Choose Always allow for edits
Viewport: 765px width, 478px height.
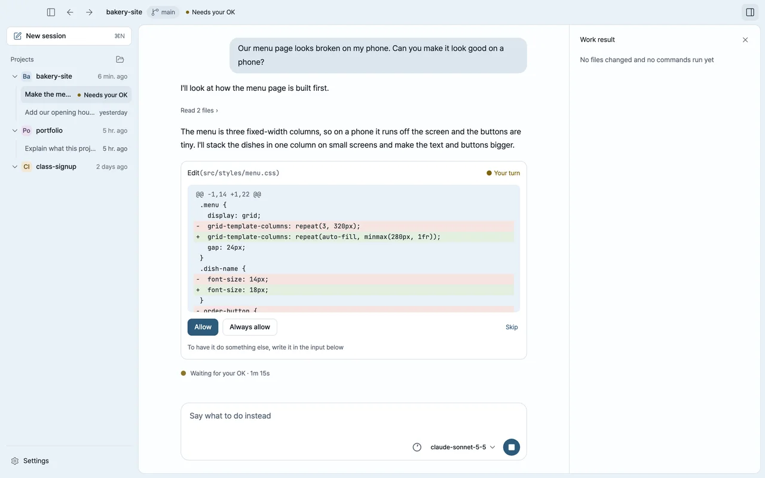point(250,327)
